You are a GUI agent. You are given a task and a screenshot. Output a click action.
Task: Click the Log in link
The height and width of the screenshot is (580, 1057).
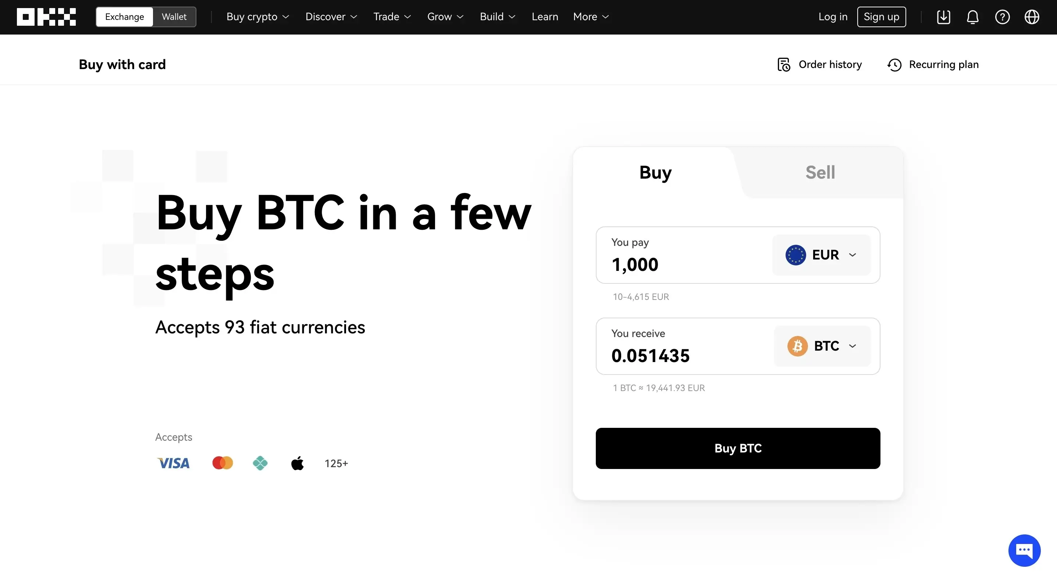(x=833, y=17)
